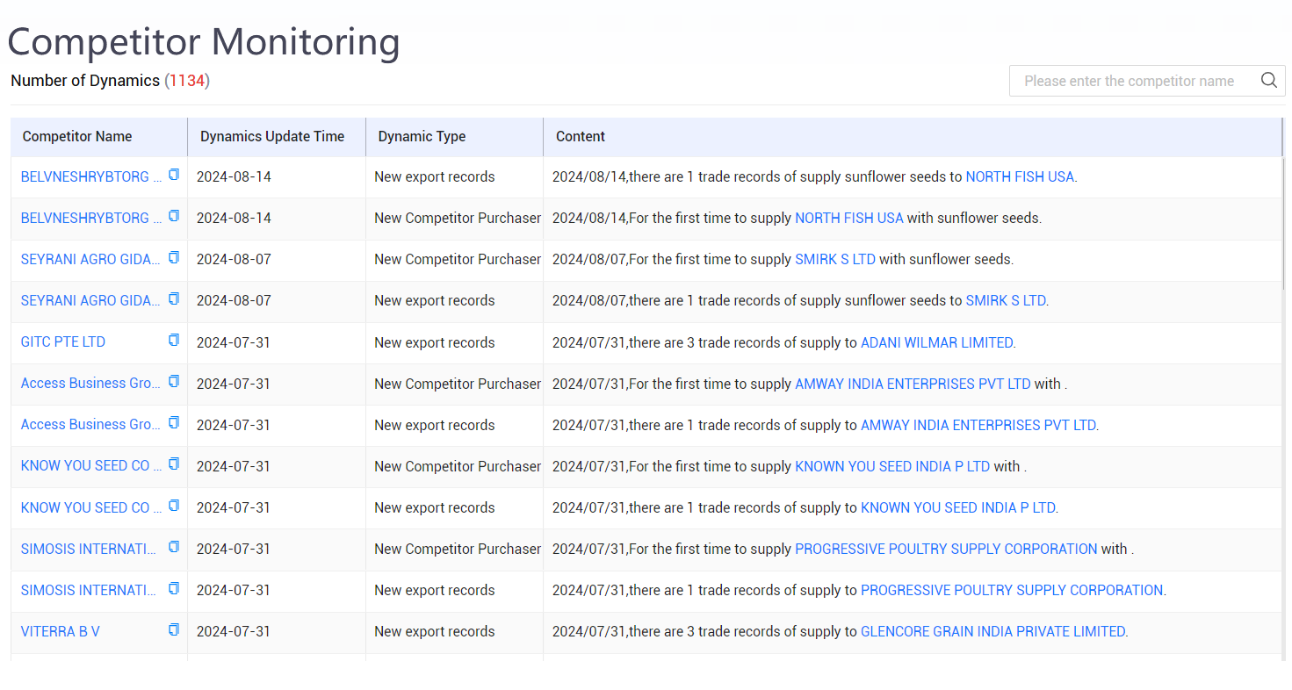Open the VITERRA B V competitor link

click(x=61, y=631)
